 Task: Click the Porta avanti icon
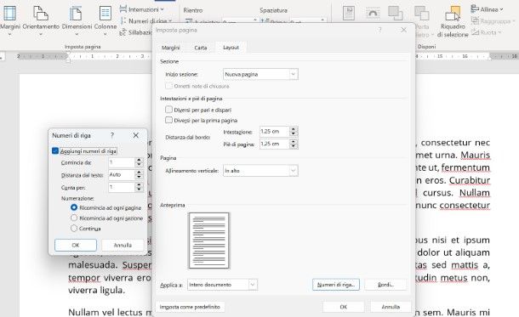click(x=396, y=14)
